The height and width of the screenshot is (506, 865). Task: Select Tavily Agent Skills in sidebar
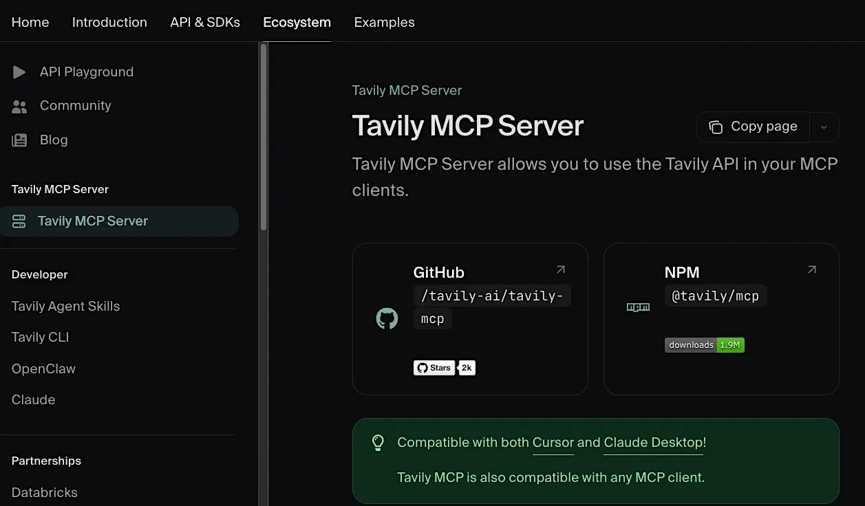pos(65,307)
